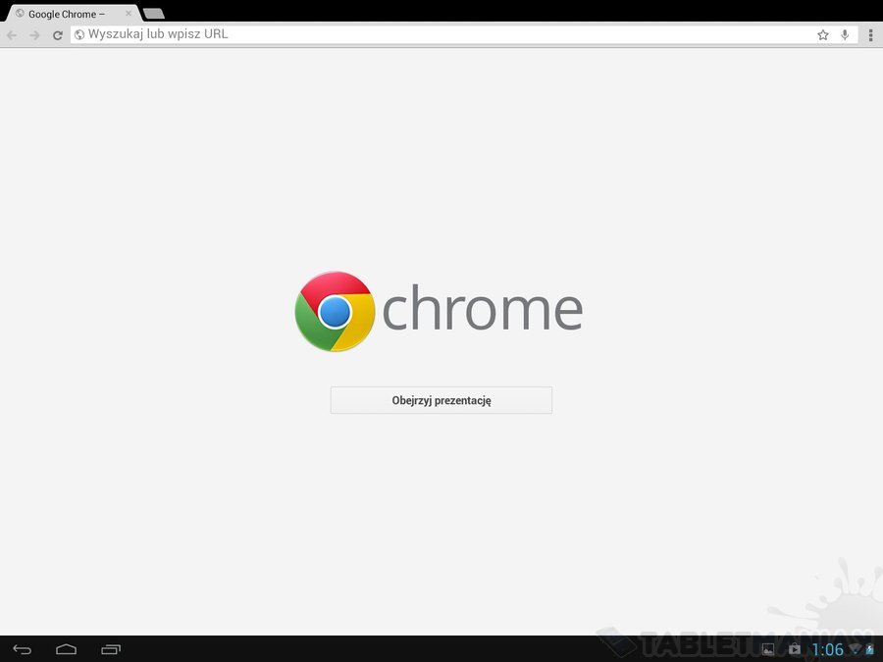Click the "Obejrzyj prezentację" button

(x=441, y=400)
